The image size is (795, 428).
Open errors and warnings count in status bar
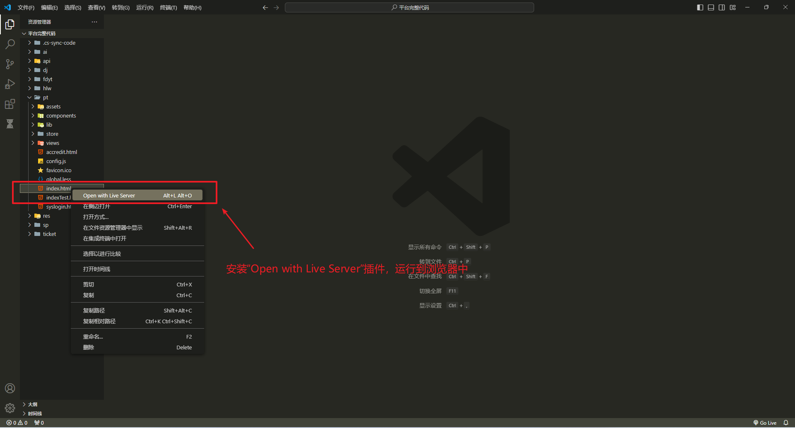click(17, 423)
